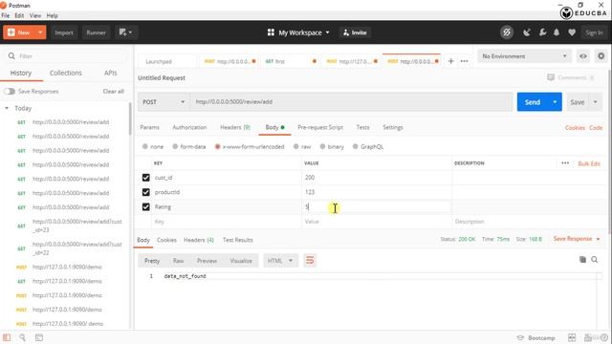Switch to the Collections sidebar tab
The height and width of the screenshot is (344, 612).
66,73
